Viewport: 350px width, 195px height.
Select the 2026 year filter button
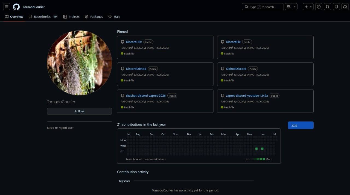(x=301, y=125)
